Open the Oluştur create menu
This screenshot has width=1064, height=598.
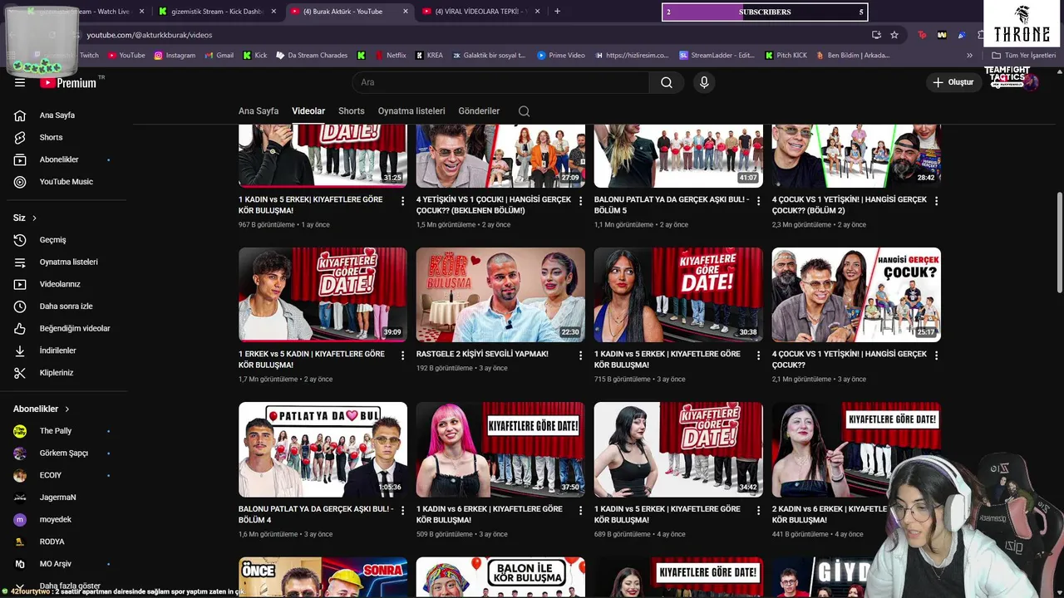pos(953,82)
